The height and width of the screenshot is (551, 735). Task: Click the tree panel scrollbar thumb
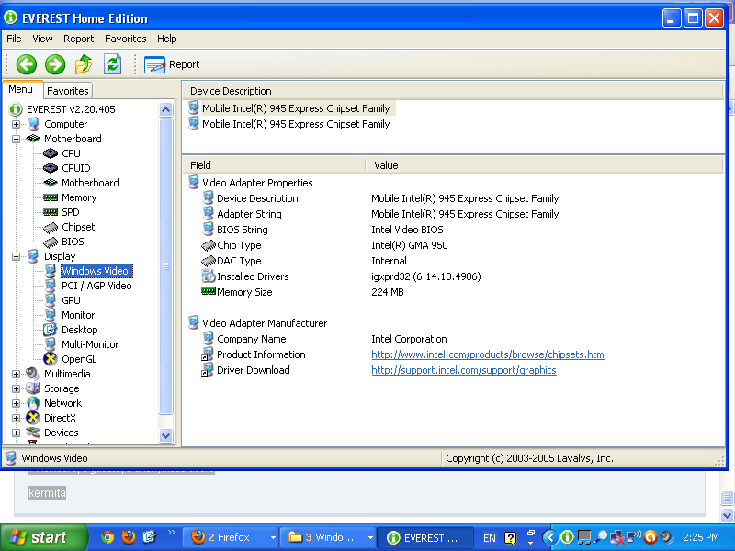pyautogui.click(x=165, y=266)
